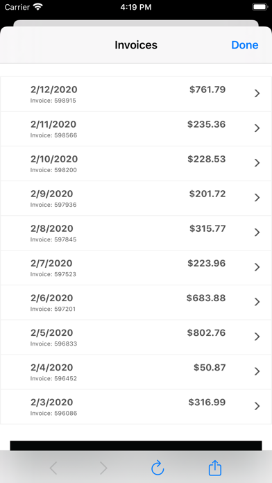
Task: Open chevron for invoice 598566
Action: tap(257, 128)
